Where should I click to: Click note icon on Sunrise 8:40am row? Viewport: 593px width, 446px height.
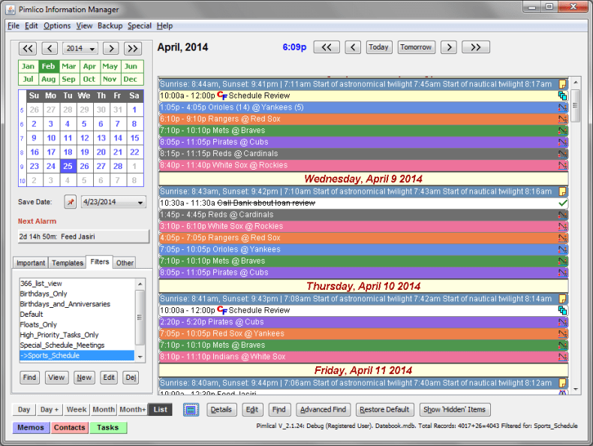coord(562,383)
